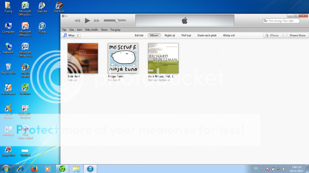The width and height of the screenshot is (309, 173).
Task: Open the Ninja Tuna album cover
Action: (x=123, y=58)
